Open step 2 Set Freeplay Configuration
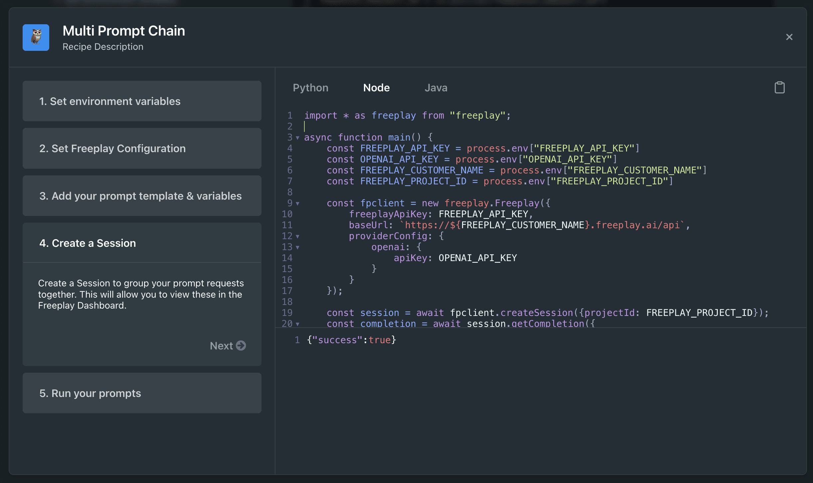The image size is (813, 483). click(142, 148)
